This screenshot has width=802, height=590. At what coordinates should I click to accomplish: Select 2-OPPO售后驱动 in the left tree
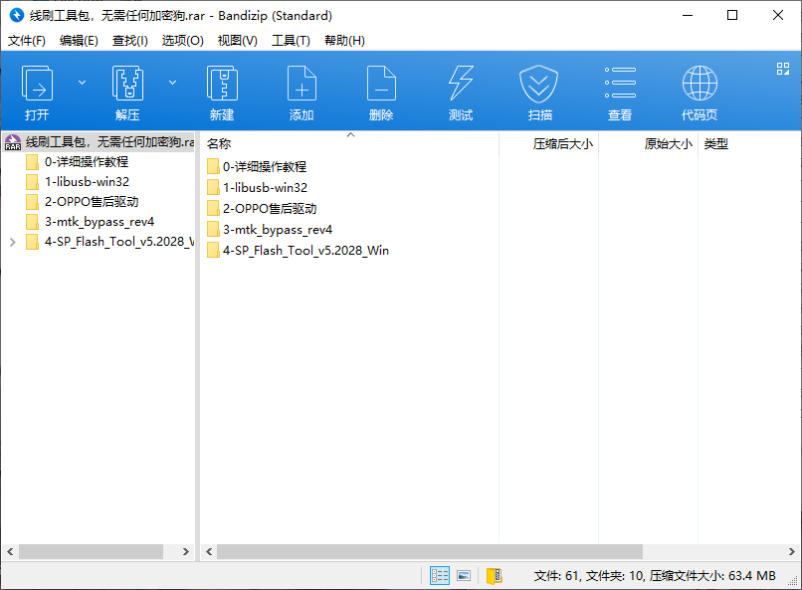coord(92,202)
